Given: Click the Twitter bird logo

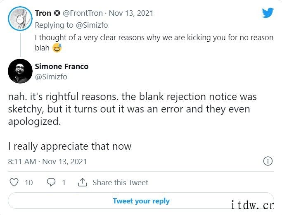Looking at the screenshot, I should click(268, 12).
